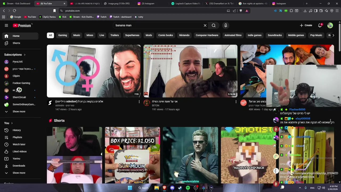Select the Computer Hardware filter chip
This screenshot has height=192, width=341.
pos(207,35)
